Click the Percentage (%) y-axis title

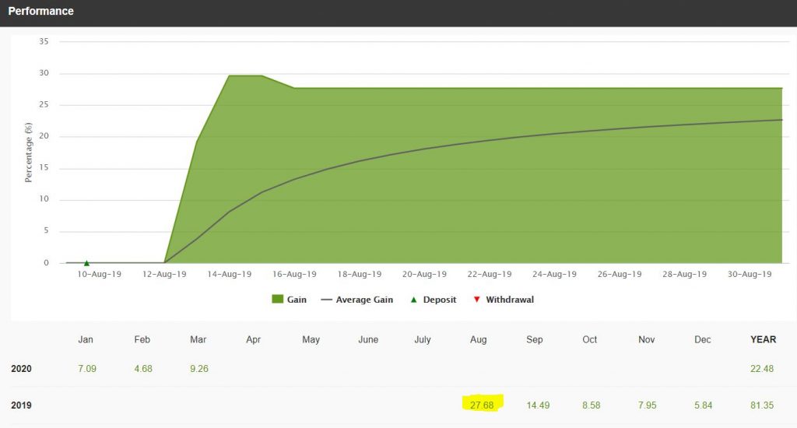coord(29,152)
